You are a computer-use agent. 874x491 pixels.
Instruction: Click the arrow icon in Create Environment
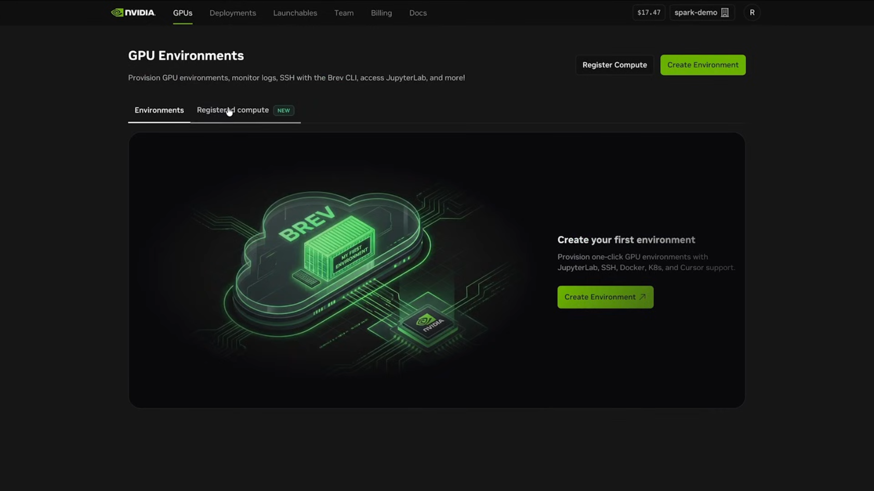(x=642, y=297)
